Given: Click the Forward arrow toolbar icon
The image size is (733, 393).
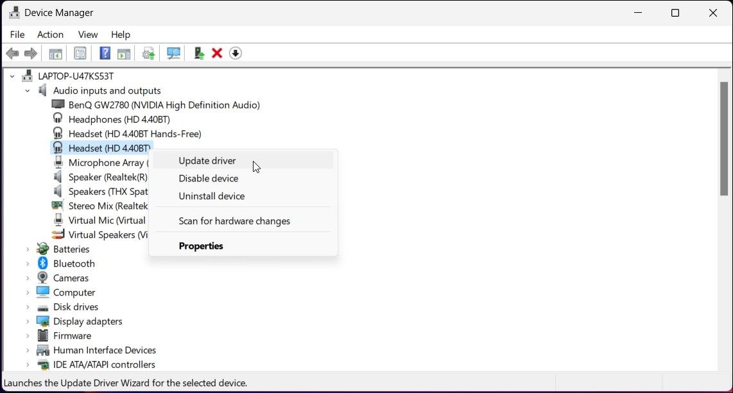Looking at the screenshot, I should pyautogui.click(x=31, y=53).
